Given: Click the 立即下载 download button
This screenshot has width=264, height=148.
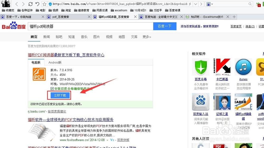Looking at the screenshot, I should coord(60,95).
